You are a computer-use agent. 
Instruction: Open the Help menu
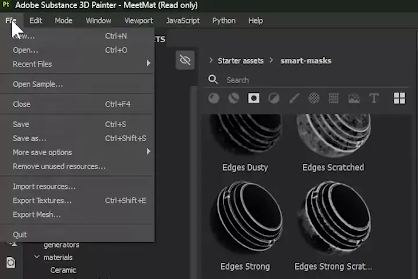[x=255, y=20]
